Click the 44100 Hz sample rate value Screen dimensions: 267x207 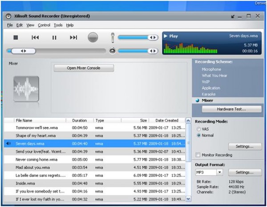pos(236,187)
